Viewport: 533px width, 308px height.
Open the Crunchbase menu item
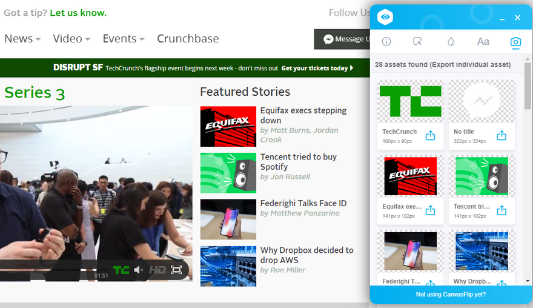[x=188, y=39]
